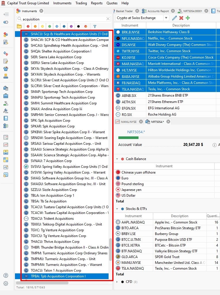Open Instruments from the sidebar colored-dots icon
Image resolution: width=220 pixels, height=295 pixels.
6,34
